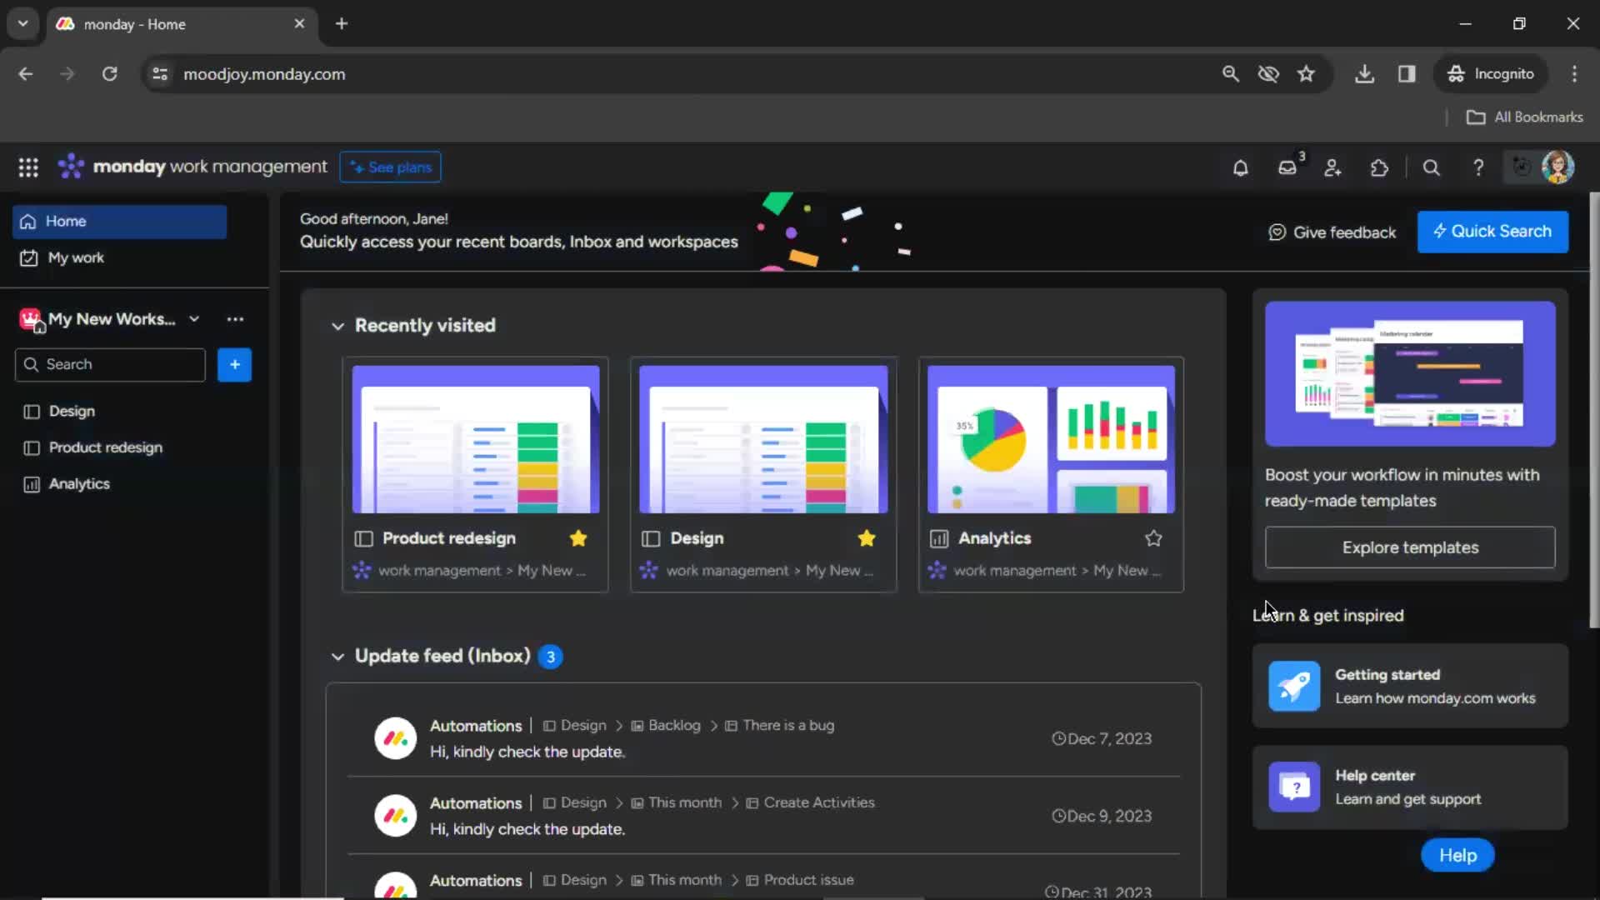Screen dimensions: 1600x900
Task: Open workspace options ellipsis menu
Action: (x=234, y=318)
